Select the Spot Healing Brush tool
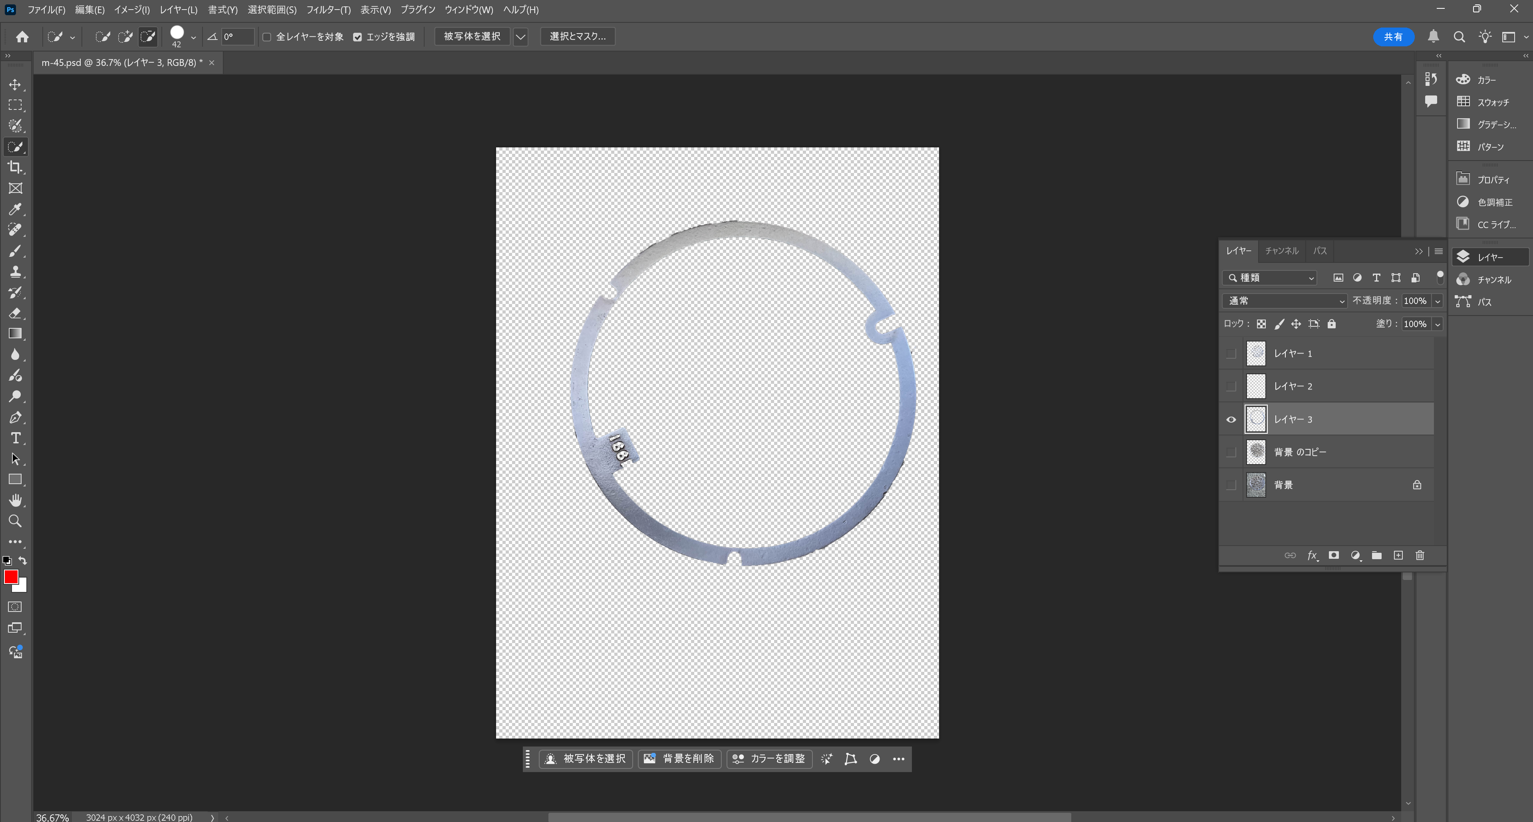The width and height of the screenshot is (1533, 822). click(15, 230)
